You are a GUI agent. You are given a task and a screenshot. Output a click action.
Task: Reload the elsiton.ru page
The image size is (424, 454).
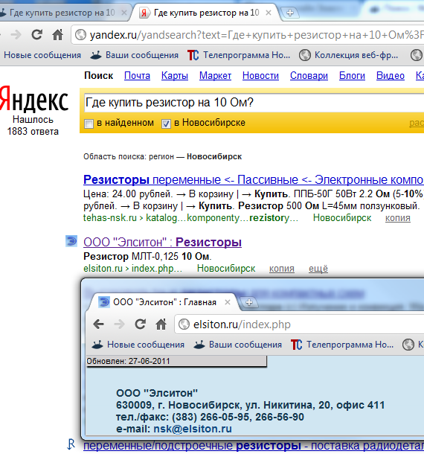[140, 324]
